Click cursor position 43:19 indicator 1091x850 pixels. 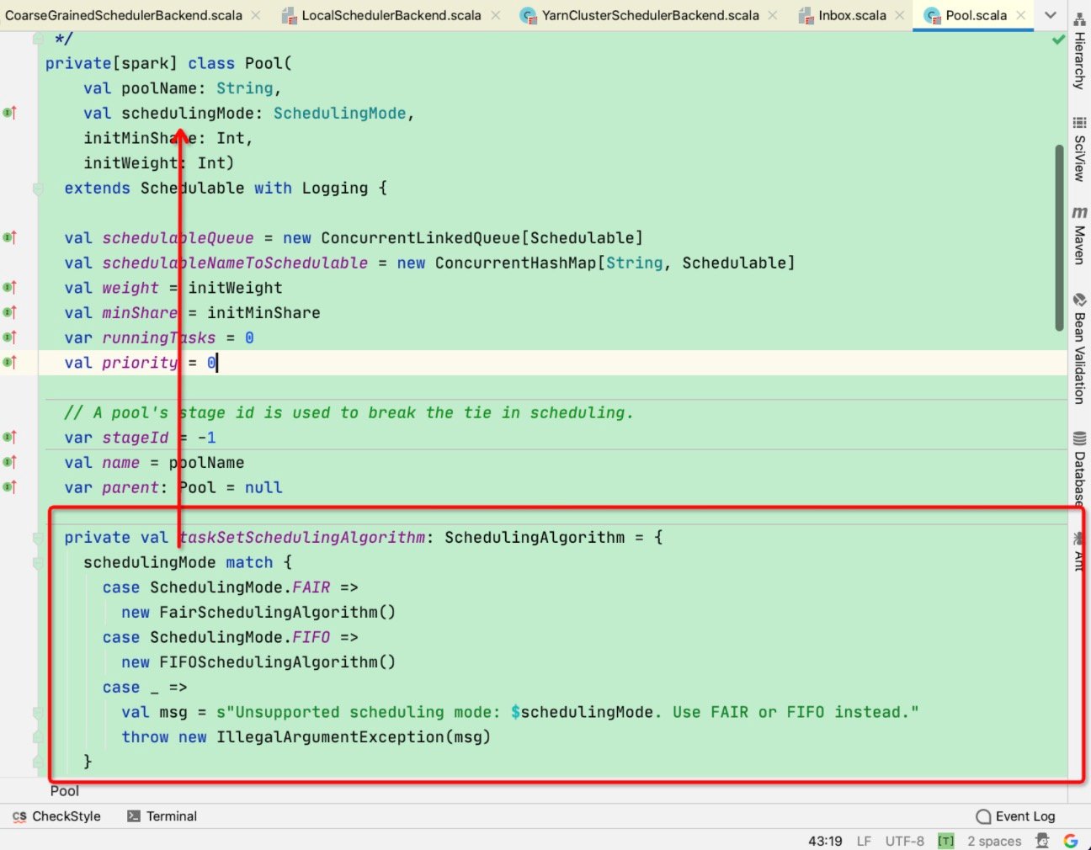(x=825, y=841)
